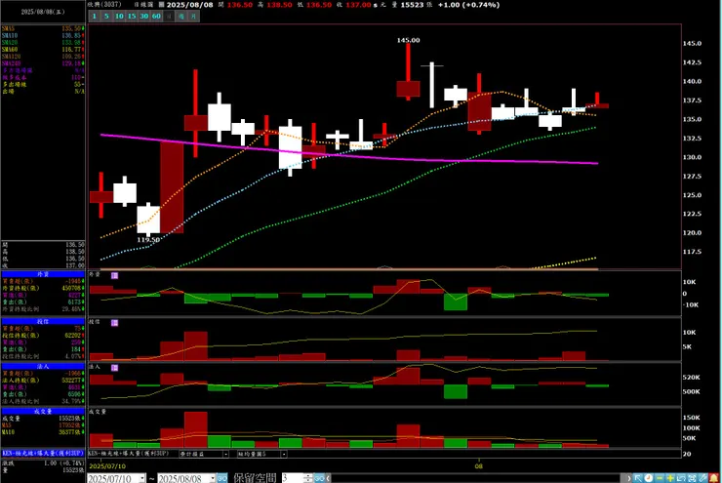Click the chart scrollbar left arrow

pyautogui.click(x=328, y=478)
